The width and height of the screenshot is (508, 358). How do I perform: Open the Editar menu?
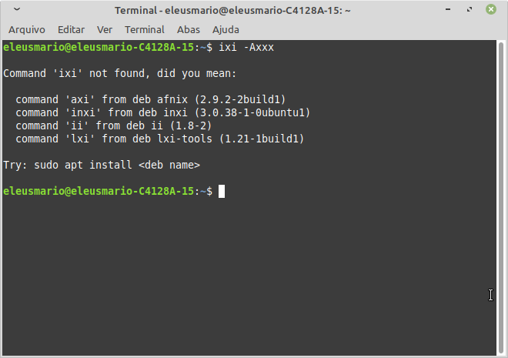pyautogui.click(x=71, y=30)
